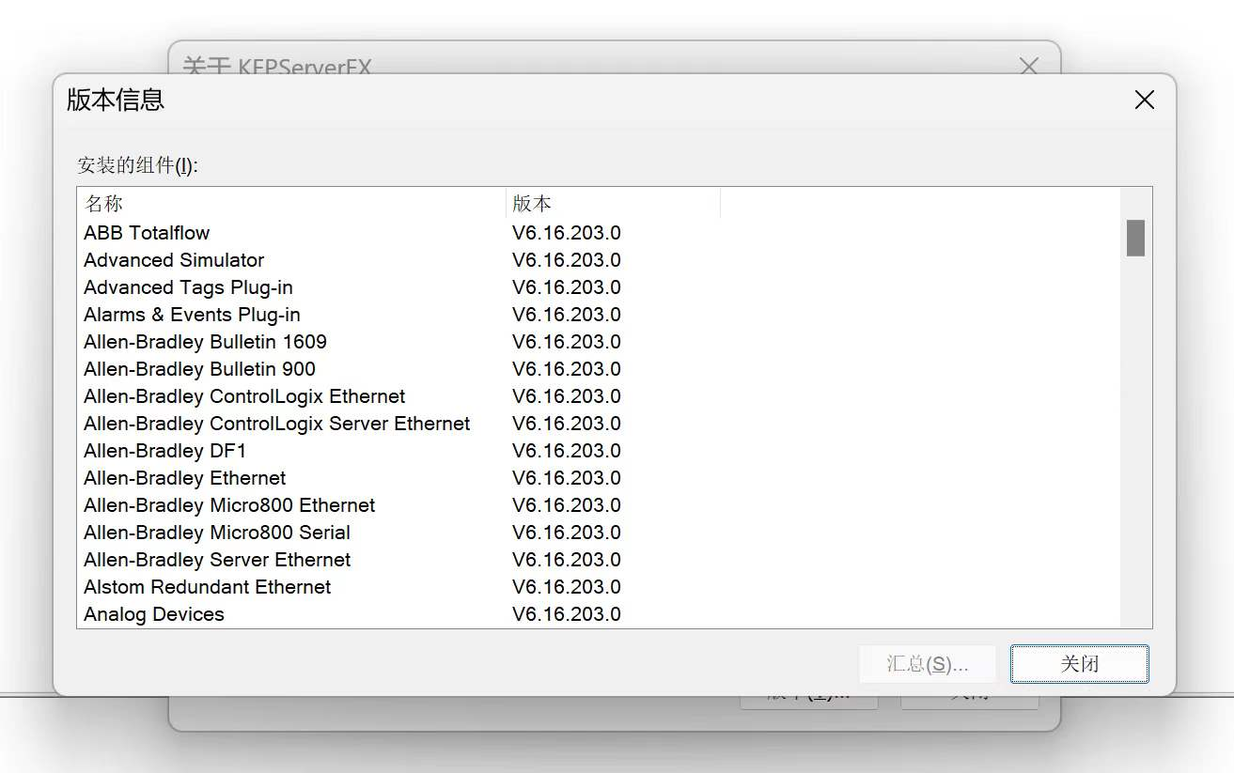Highlight Allen-Bradley Server Ethernet entry
Screen dimensions: 1234x773
click(217, 560)
